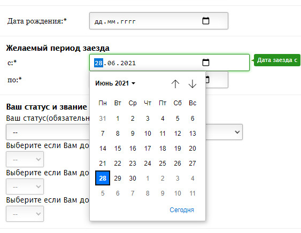Pick highlighted date 28 in calendar
The image size is (301, 233).
[x=103, y=178]
